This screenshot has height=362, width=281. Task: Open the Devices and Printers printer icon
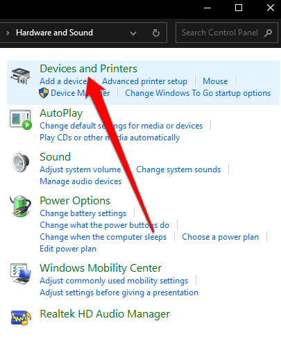[x=20, y=76]
